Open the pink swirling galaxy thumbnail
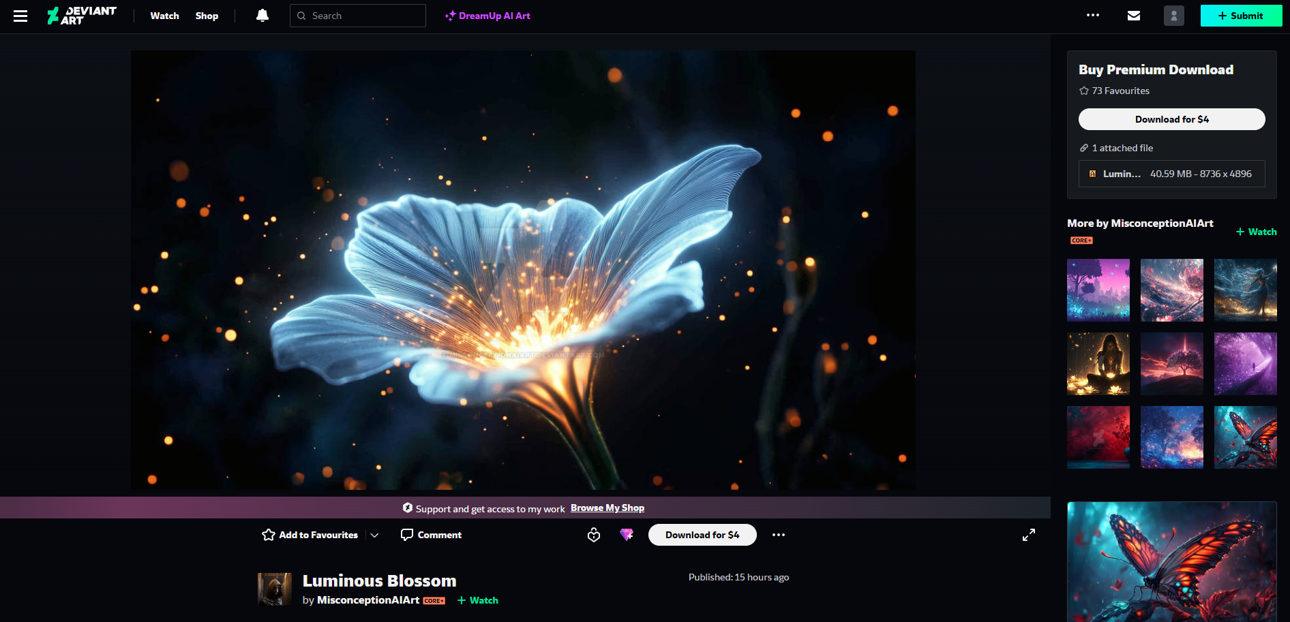 [1172, 290]
